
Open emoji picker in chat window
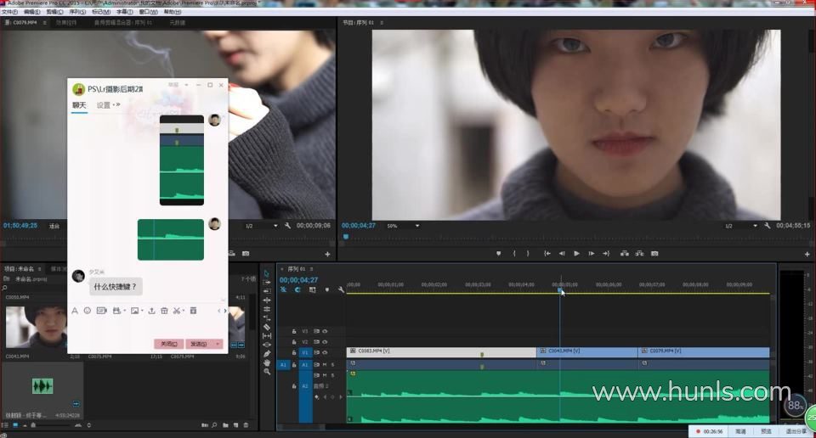click(88, 311)
